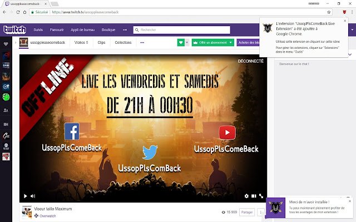Click the red extension icon in Chrome toolbar
Viewport: 356px width, 222px height.
344,12
